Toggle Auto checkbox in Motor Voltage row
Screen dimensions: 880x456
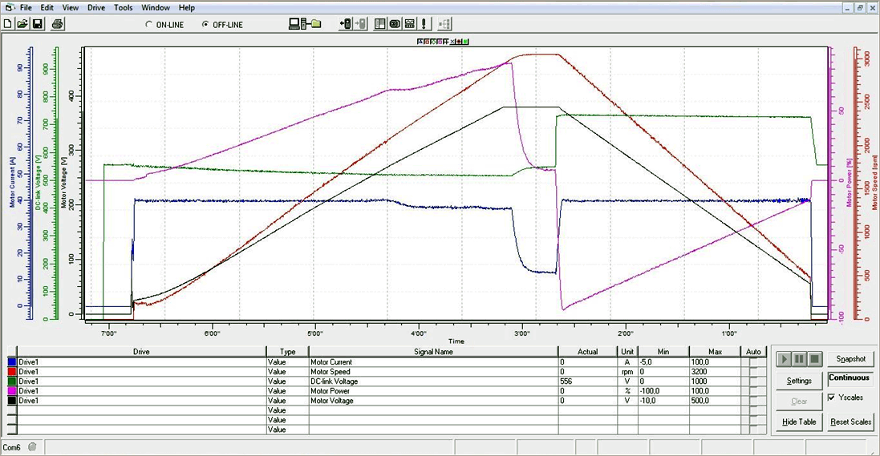point(753,401)
